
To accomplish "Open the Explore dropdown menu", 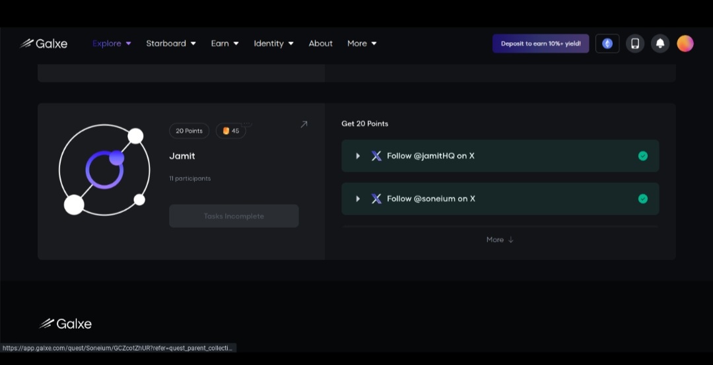I will point(112,44).
